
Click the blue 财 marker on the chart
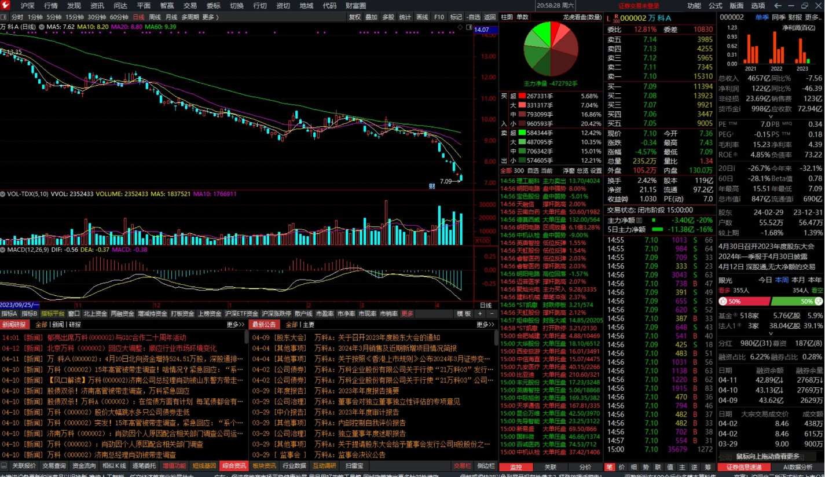pyautogui.click(x=432, y=186)
